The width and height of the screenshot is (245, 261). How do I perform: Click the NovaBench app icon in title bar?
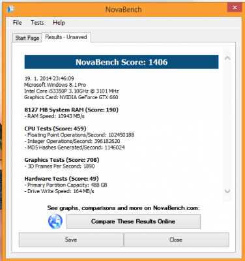[10, 9]
